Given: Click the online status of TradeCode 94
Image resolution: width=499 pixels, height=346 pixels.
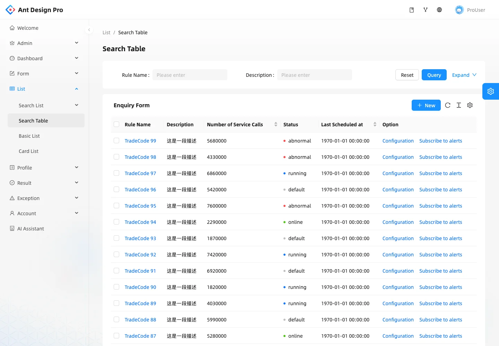Looking at the screenshot, I should click(x=293, y=222).
